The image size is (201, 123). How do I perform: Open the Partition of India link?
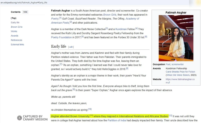(x=117, y=120)
